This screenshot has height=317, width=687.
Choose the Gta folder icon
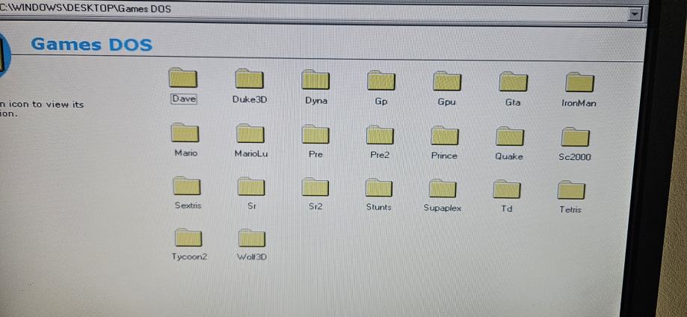point(514,81)
